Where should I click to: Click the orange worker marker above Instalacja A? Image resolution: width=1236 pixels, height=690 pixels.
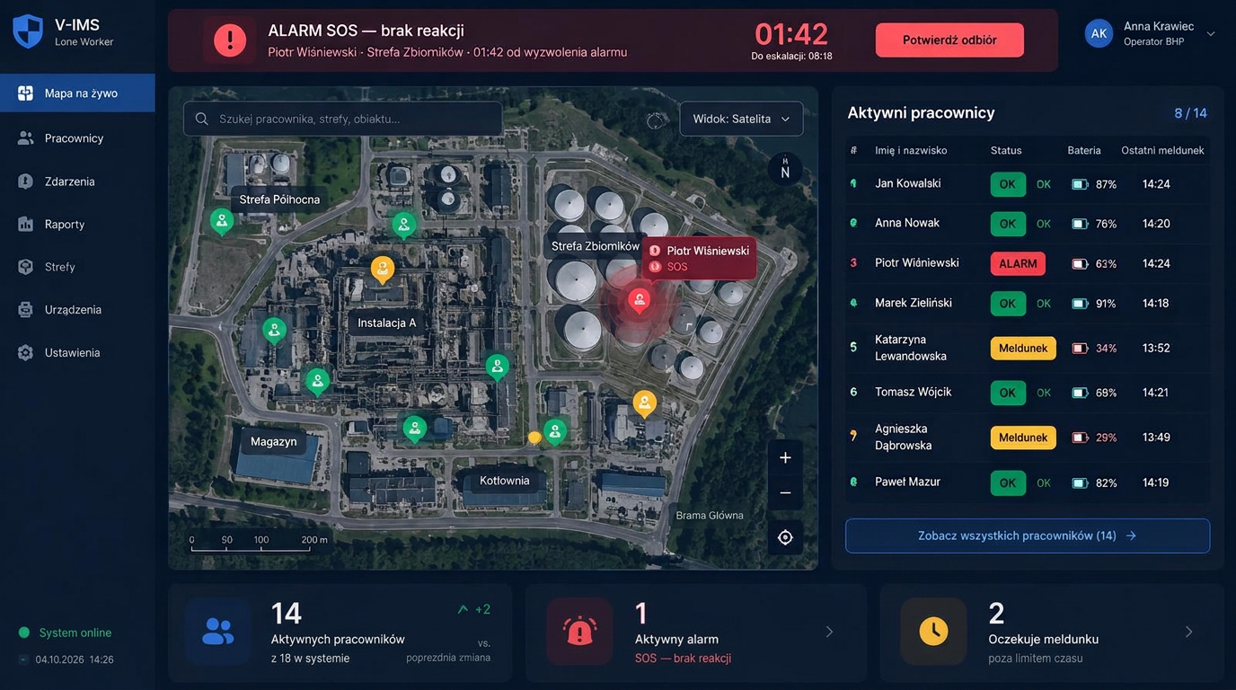pos(383,269)
